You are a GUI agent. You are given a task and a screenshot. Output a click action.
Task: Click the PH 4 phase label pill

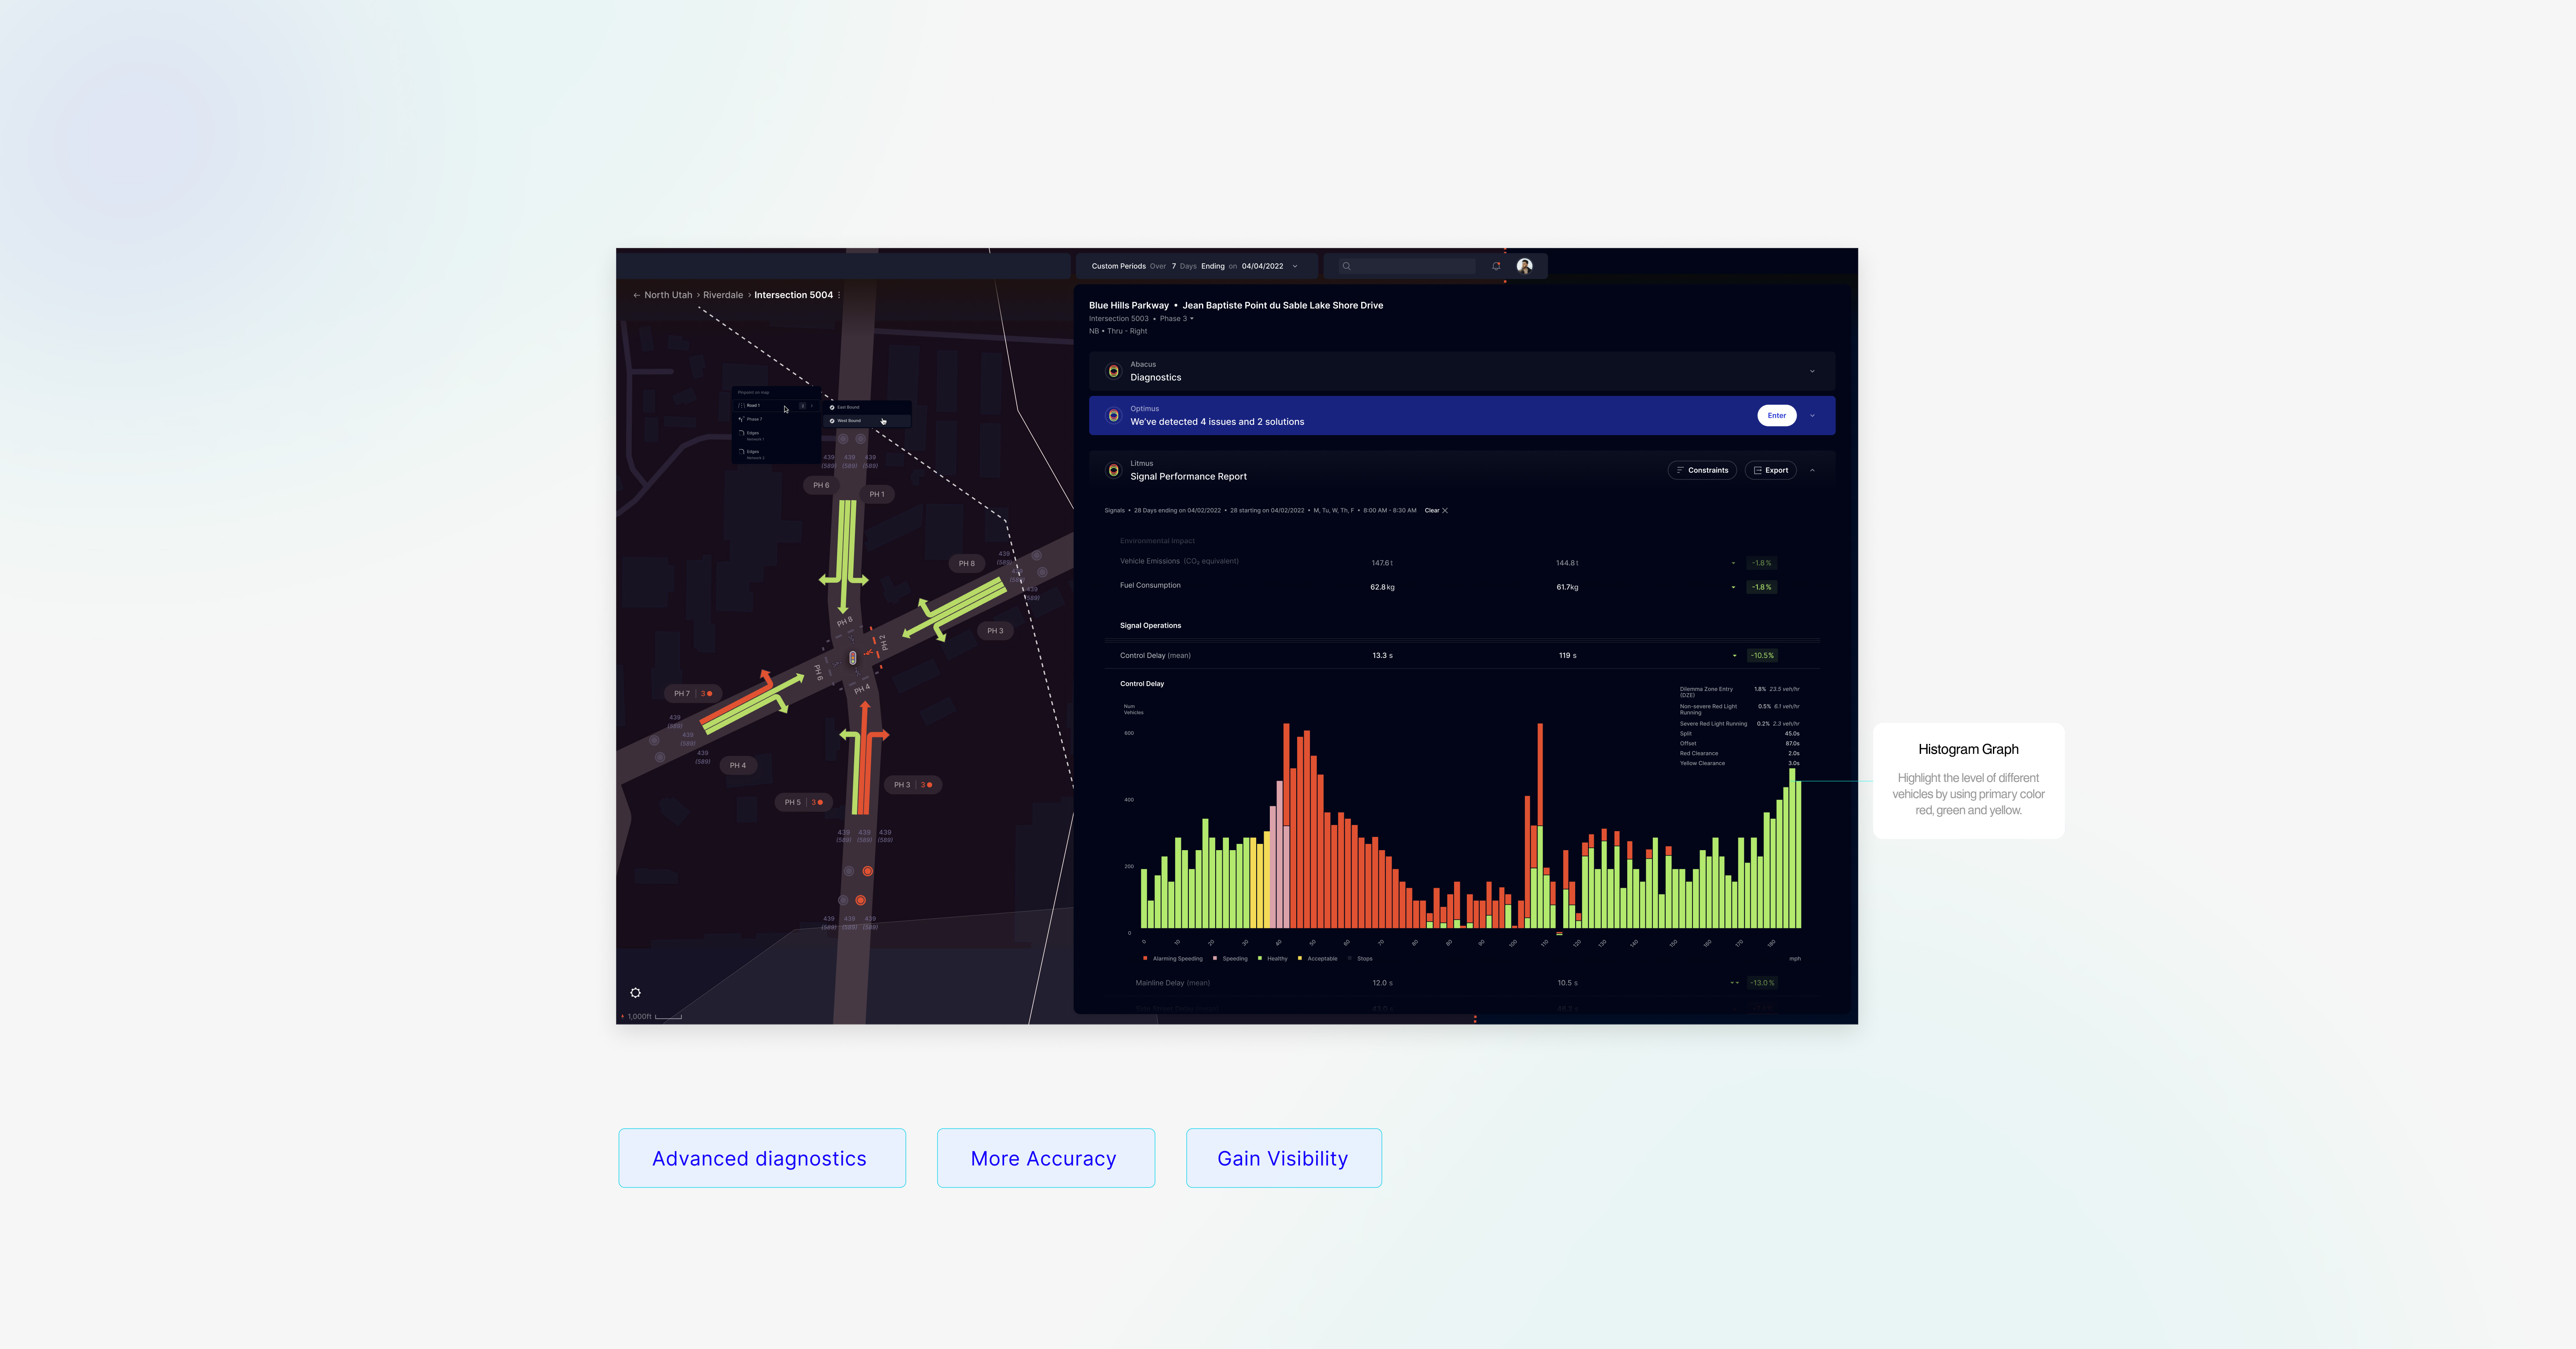738,765
